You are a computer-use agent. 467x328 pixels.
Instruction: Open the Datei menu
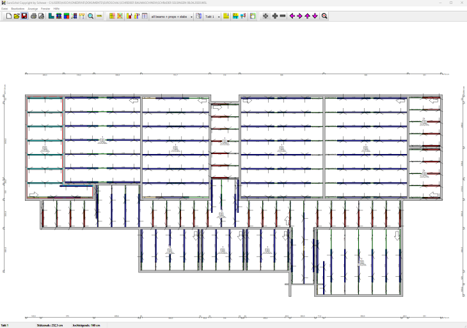pyautogui.click(x=4, y=8)
